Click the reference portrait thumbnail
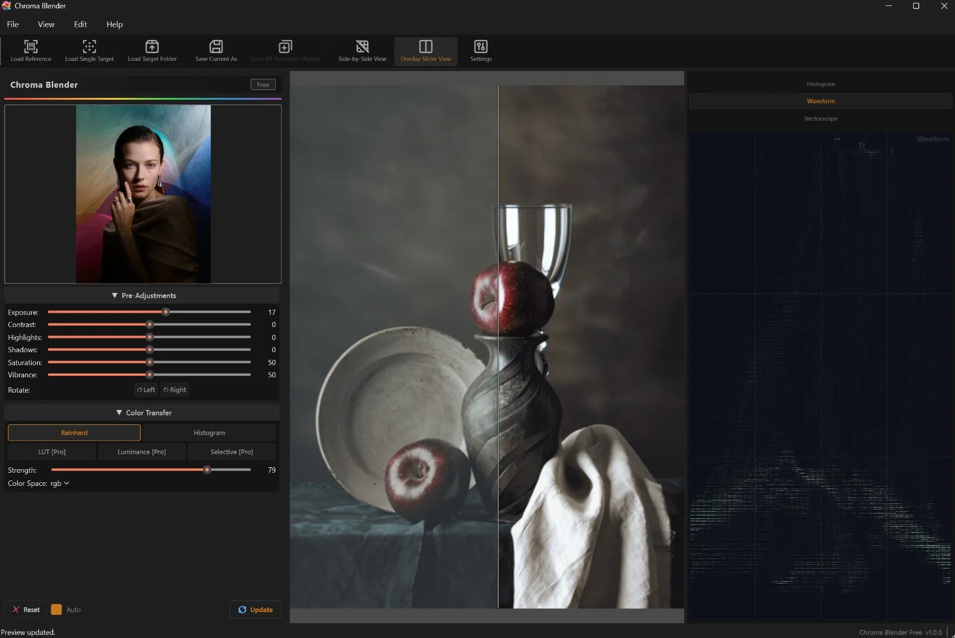Viewport: 955px width, 638px height. tap(143, 194)
